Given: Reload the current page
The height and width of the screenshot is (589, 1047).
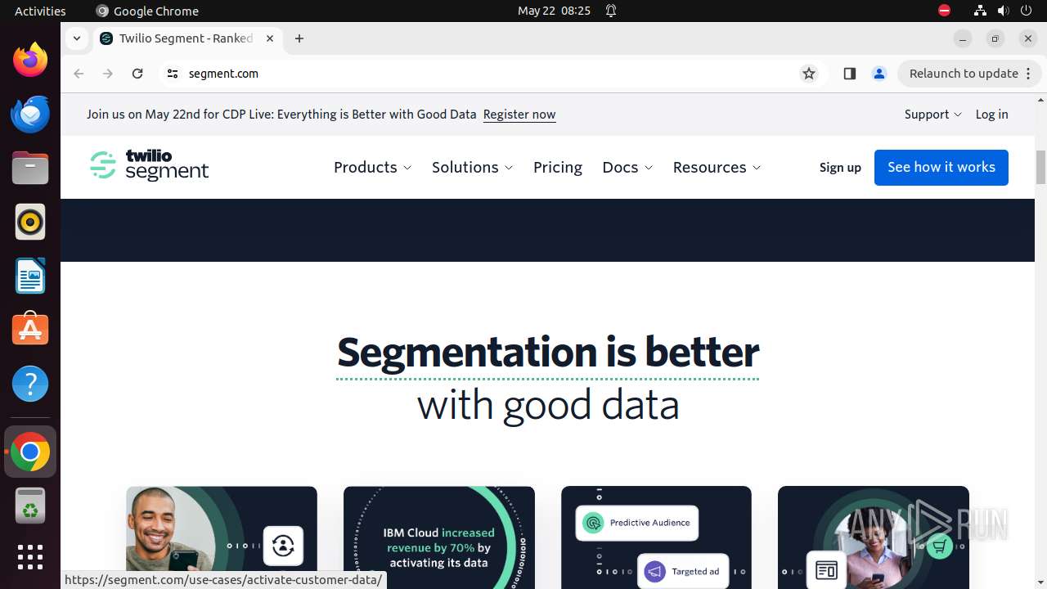Looking at the screenshot, I should click(x=137, y=74).
